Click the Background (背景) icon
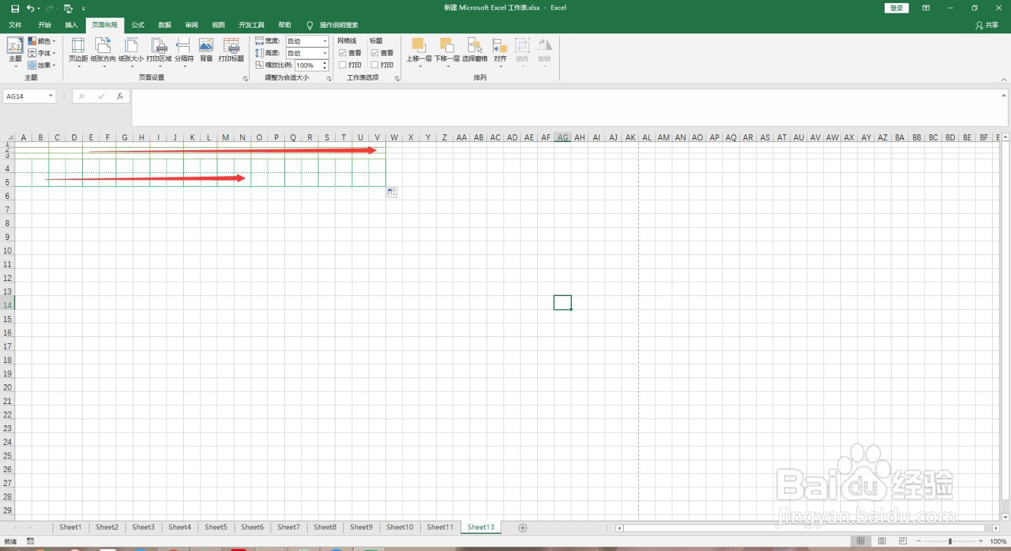This screenshot has width=1011, height=551. (206, 49)
